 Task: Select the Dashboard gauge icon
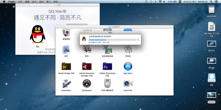(x=87, y=84)
